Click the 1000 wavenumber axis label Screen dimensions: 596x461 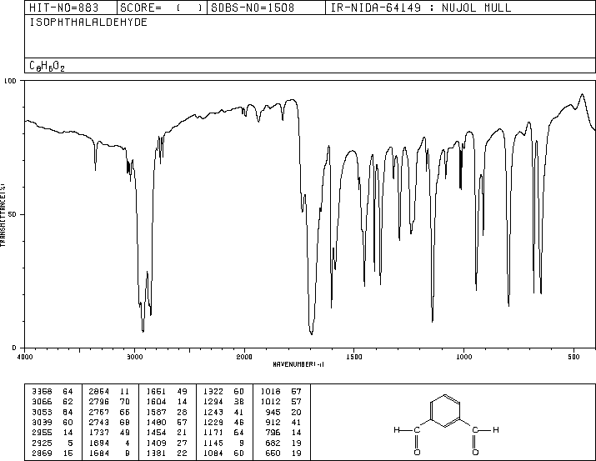[x=463, y=357]
